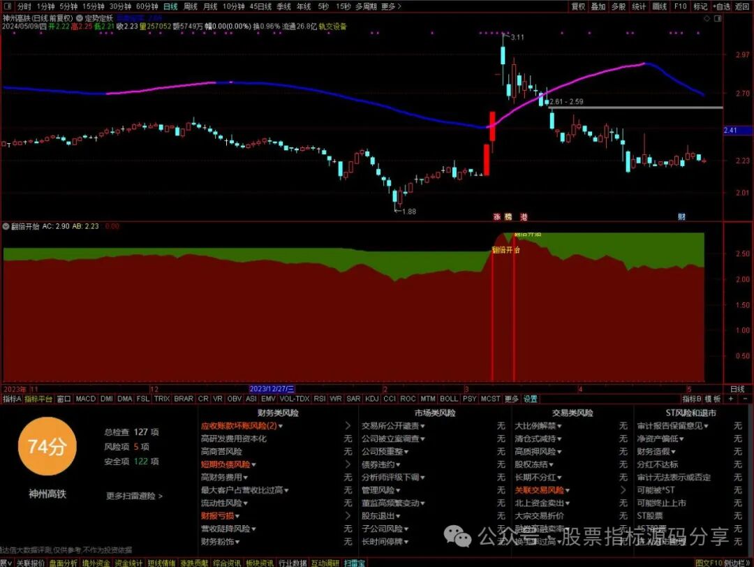Click the diamond icon above the price axis
The width and height of the screenshot is (754, 567).
(707, 18)
